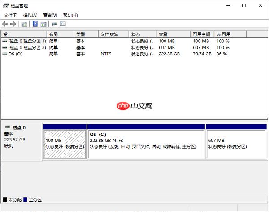Click the 222.88 GB capacity cell
This screenshot has width=269, height=212.
[169, 54]
